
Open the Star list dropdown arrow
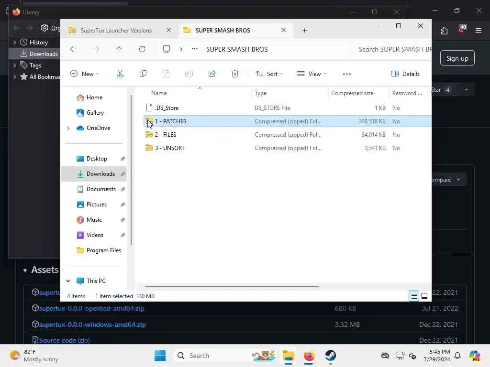466,90
